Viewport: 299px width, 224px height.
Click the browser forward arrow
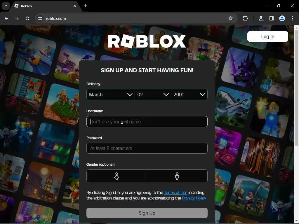tap(17, 18)
